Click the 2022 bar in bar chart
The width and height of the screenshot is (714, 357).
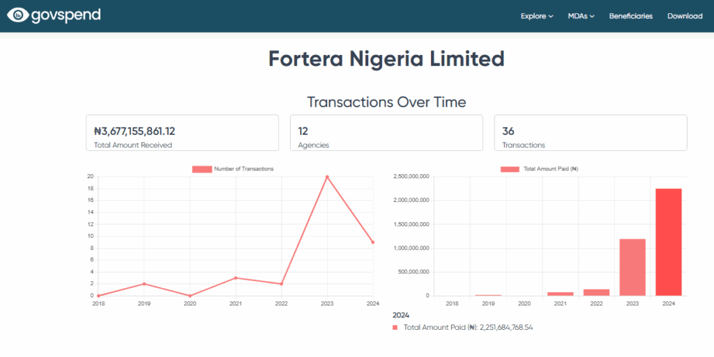pyautogui.click(x=596, y=292)
